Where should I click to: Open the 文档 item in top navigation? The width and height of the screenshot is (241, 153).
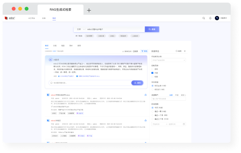[x=44, y=18]
